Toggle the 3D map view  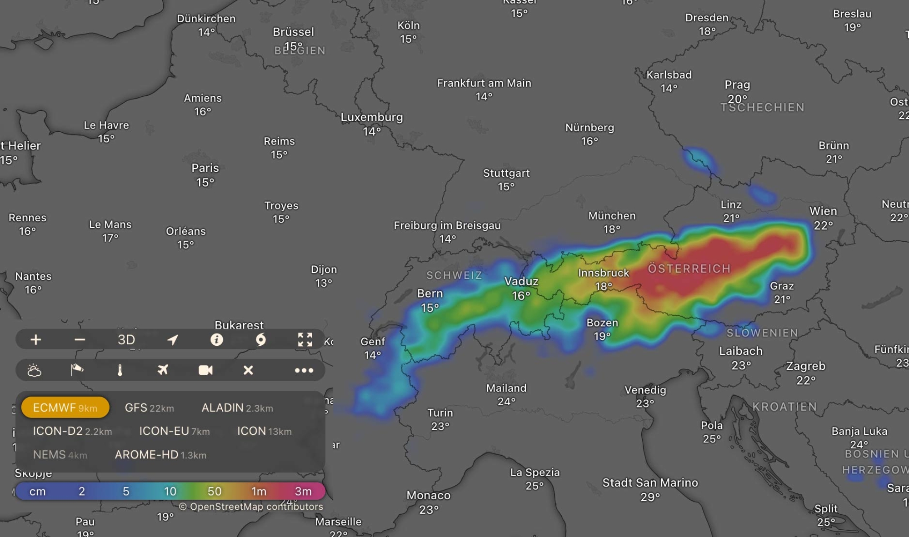click(x=126, y=340)
